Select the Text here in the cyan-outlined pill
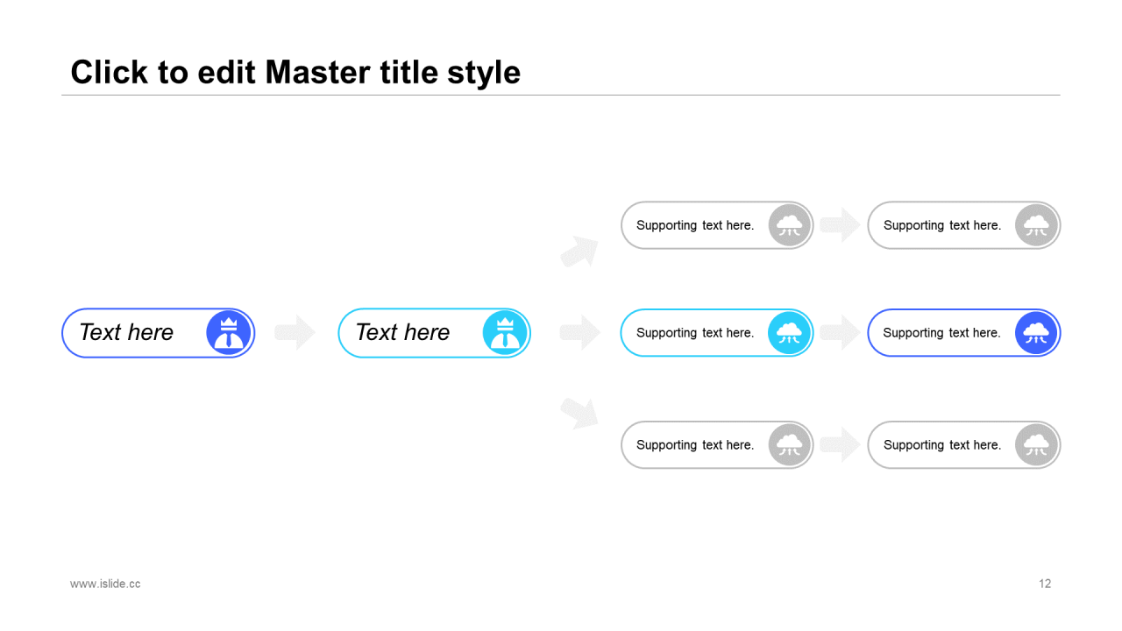The image size is (1122, 631). tap(402, 332)
